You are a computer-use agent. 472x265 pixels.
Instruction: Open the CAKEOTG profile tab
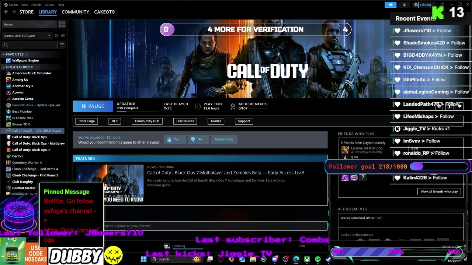pos(104,12)
